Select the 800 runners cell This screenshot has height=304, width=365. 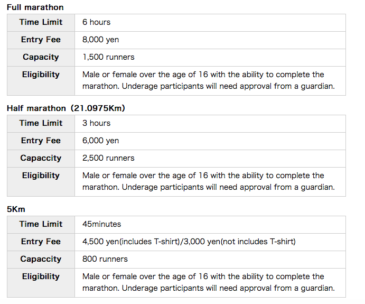point(210,260)
